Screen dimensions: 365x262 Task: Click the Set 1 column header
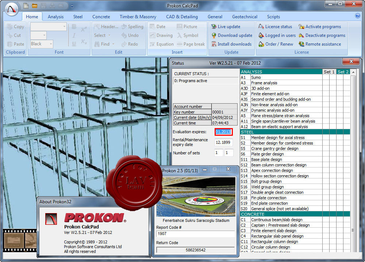pos(329,72)
